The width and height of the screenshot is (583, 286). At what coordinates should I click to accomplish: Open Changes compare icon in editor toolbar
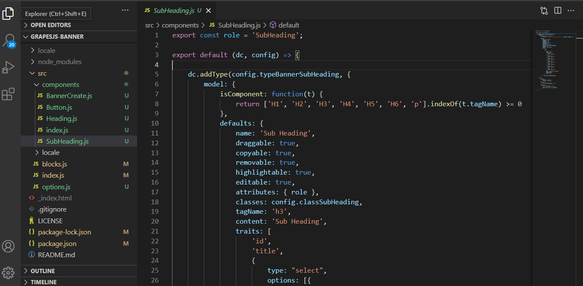click(x=544, y=10)
